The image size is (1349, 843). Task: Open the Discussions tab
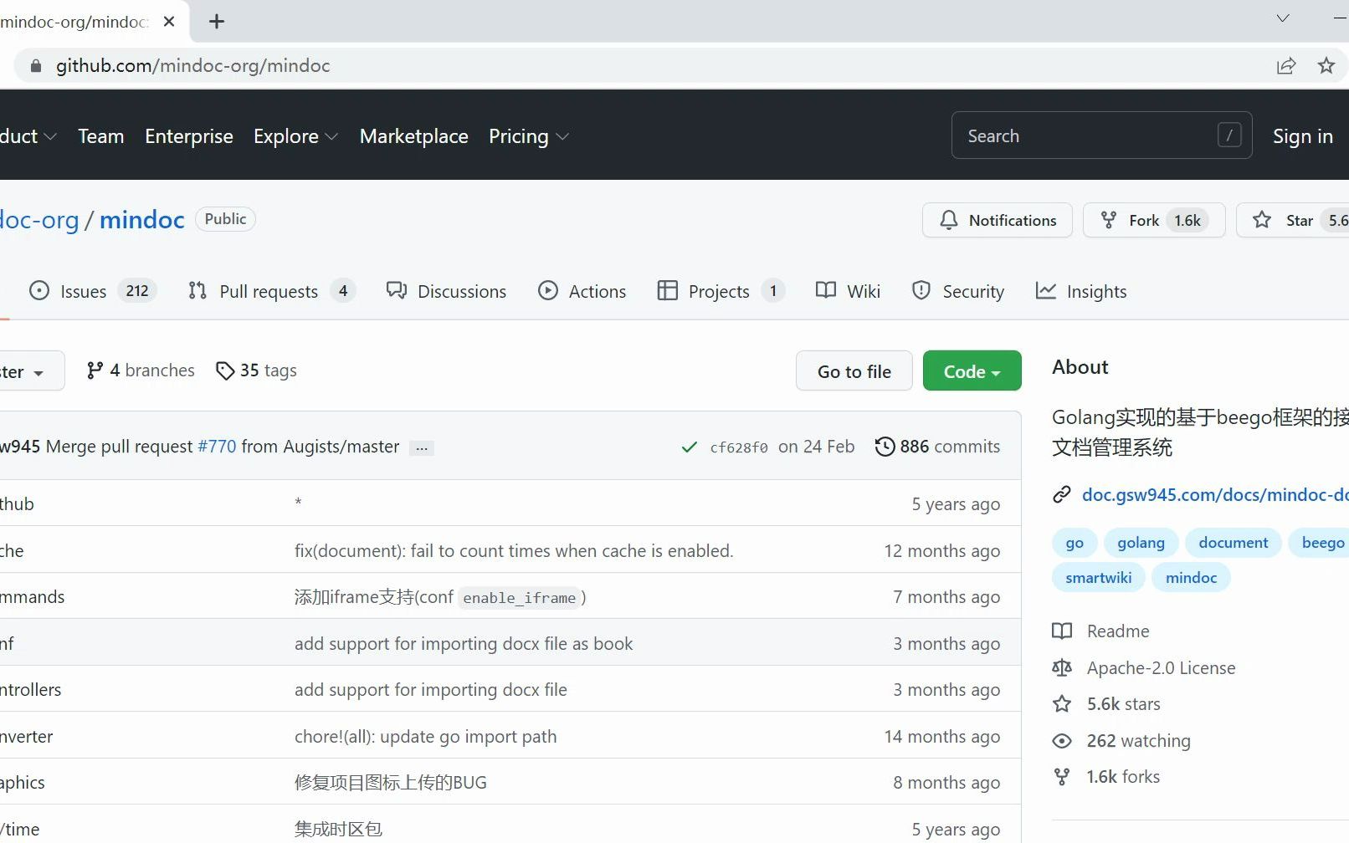[446, 291]
